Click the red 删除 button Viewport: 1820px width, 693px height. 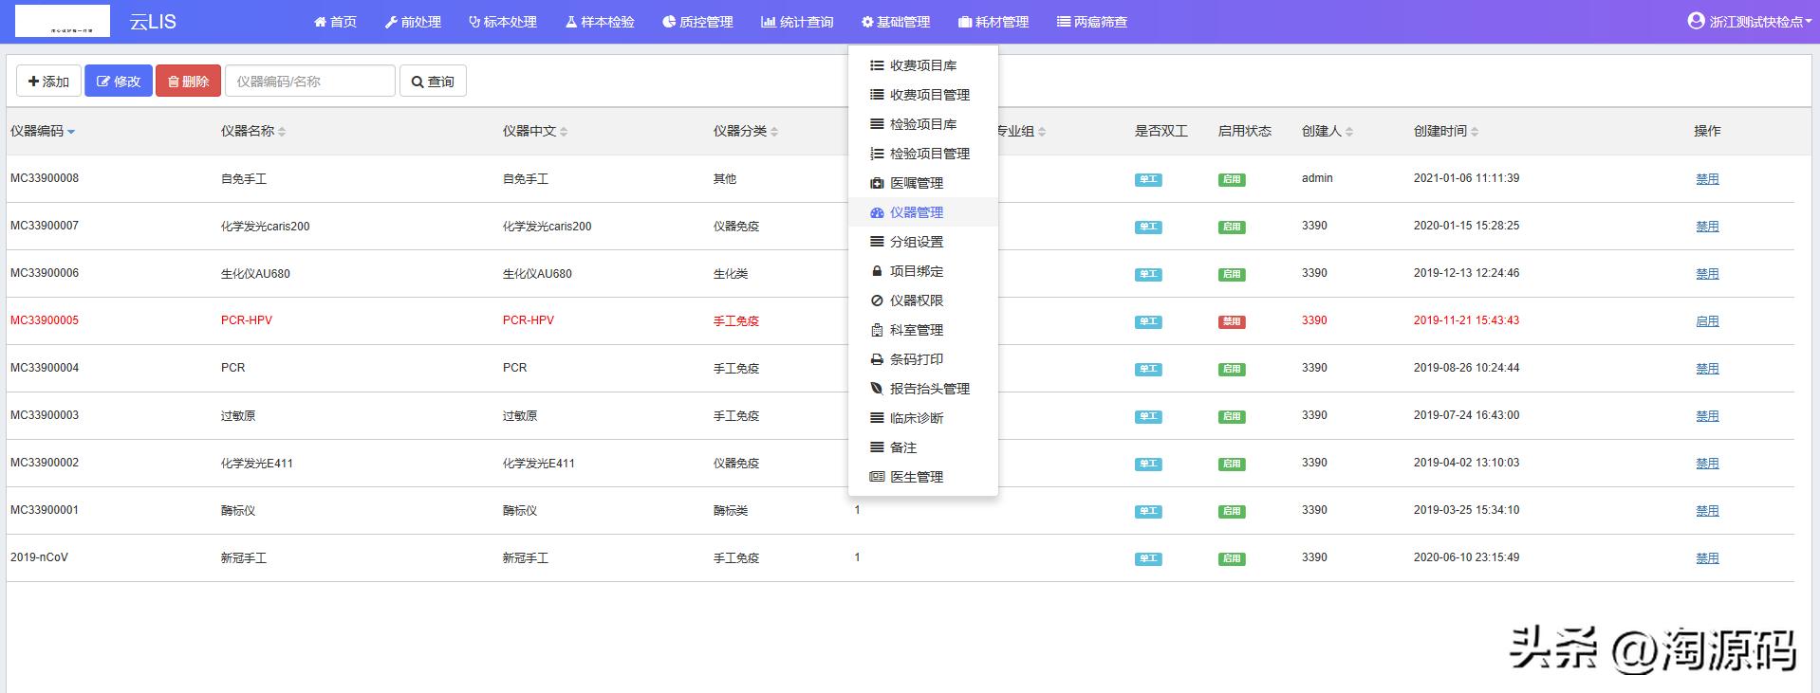188,82
